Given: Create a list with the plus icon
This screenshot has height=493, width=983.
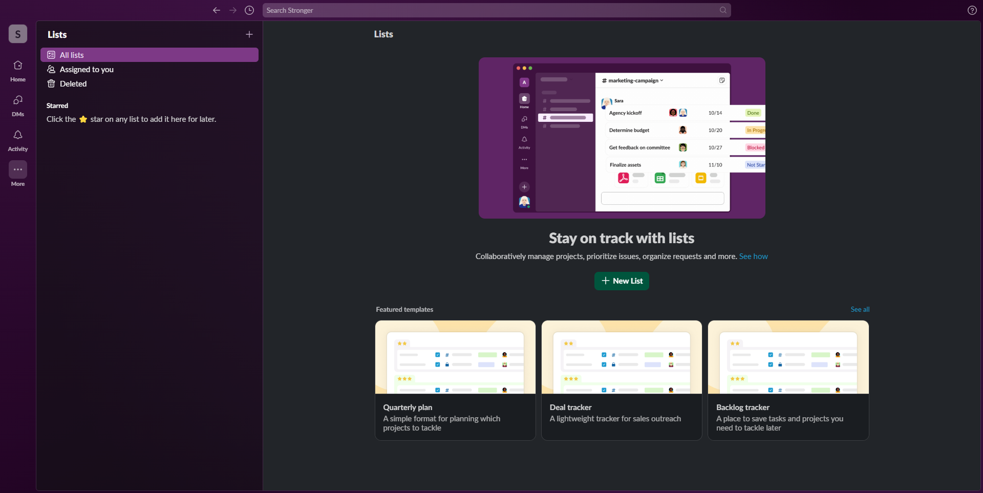Looking at the screenshot, I should 249,34.
